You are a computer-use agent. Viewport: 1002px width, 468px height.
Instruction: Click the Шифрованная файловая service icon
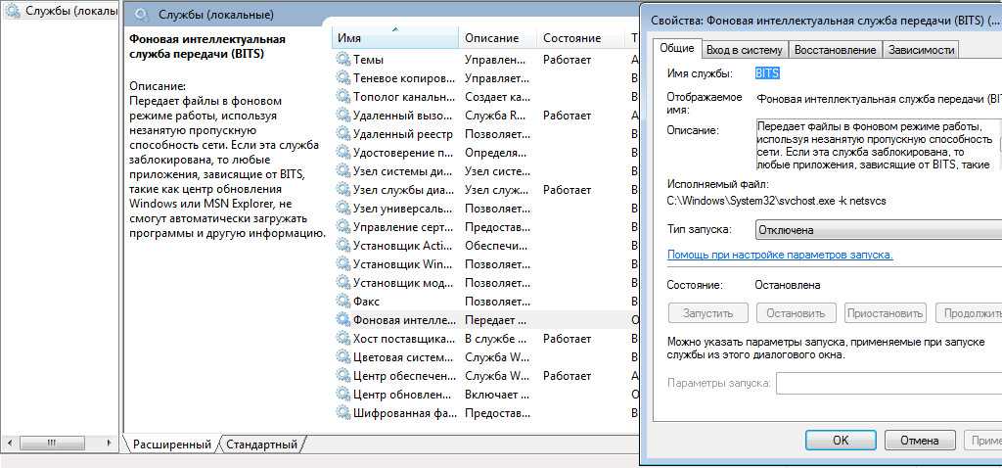343,412
